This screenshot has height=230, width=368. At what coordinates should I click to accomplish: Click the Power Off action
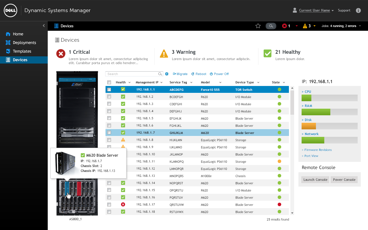219,74
